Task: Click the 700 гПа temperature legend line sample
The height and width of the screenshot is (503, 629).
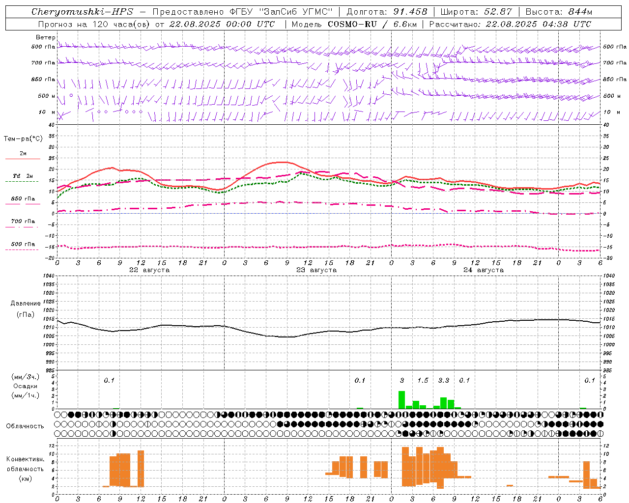Action: pyautogui.click(x=22, y=227)
